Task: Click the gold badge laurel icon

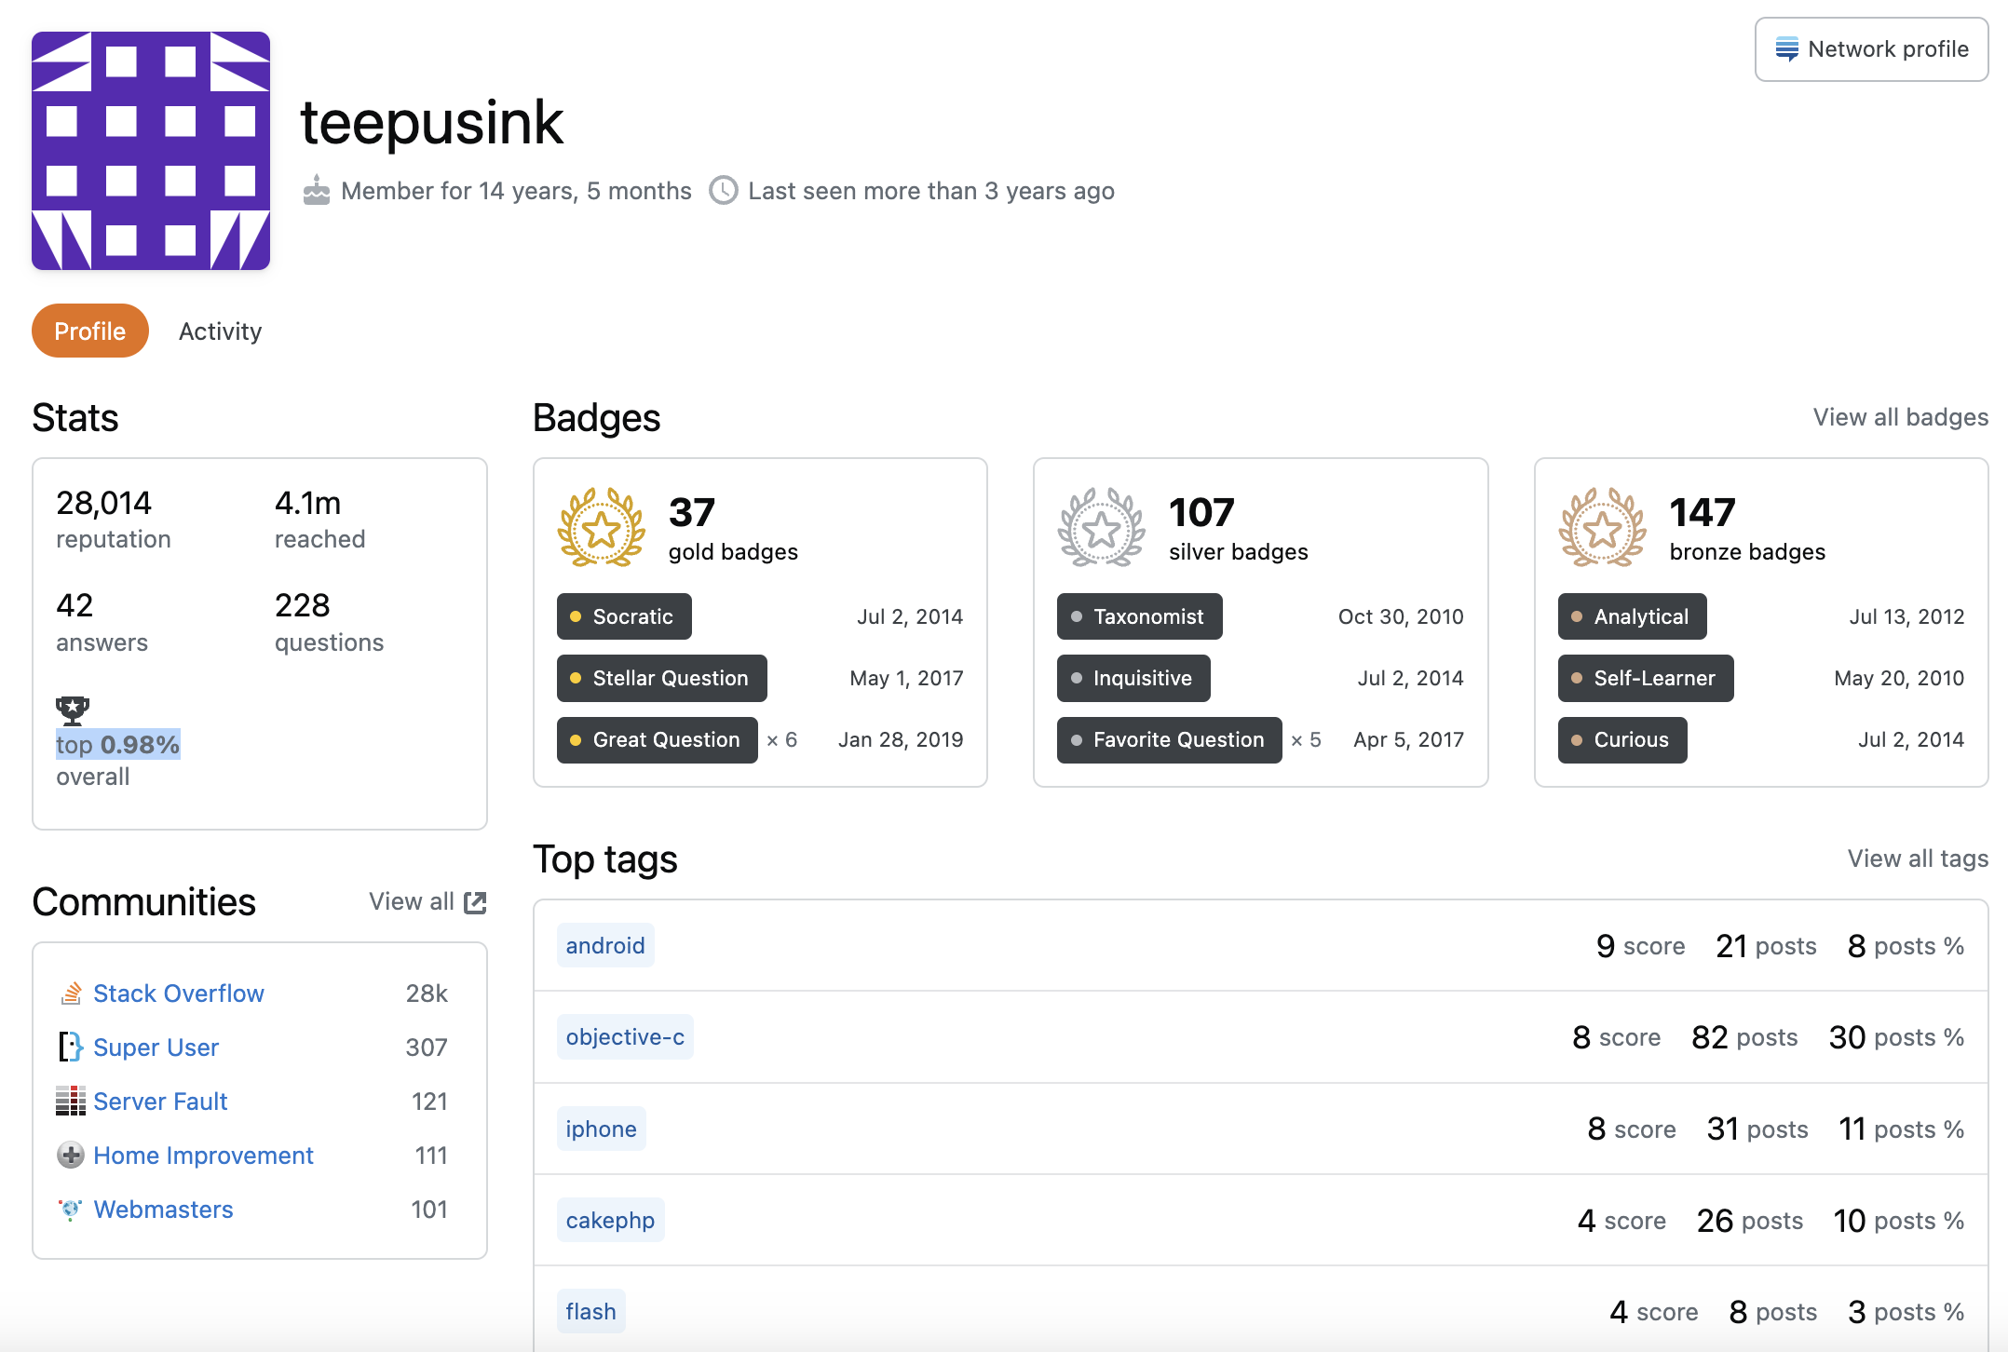Action: 602,528
